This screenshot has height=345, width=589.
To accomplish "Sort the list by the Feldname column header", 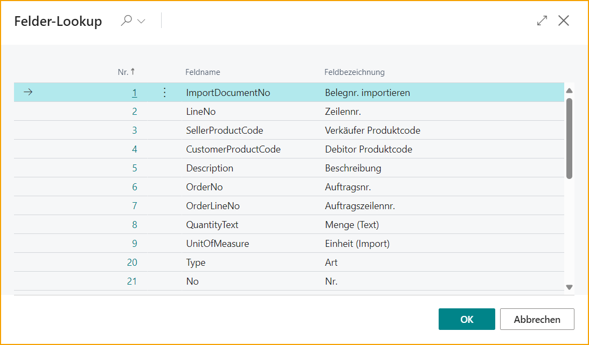I will (202, 72).
